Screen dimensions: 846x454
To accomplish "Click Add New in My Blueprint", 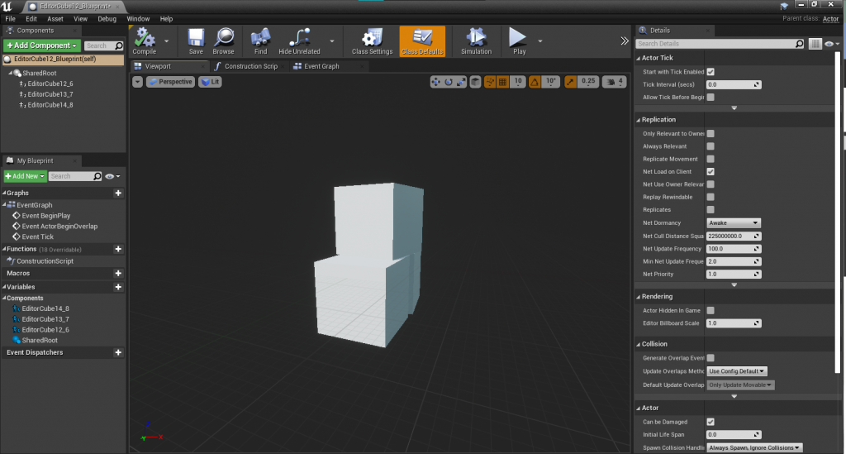I will tap(25, 176).
